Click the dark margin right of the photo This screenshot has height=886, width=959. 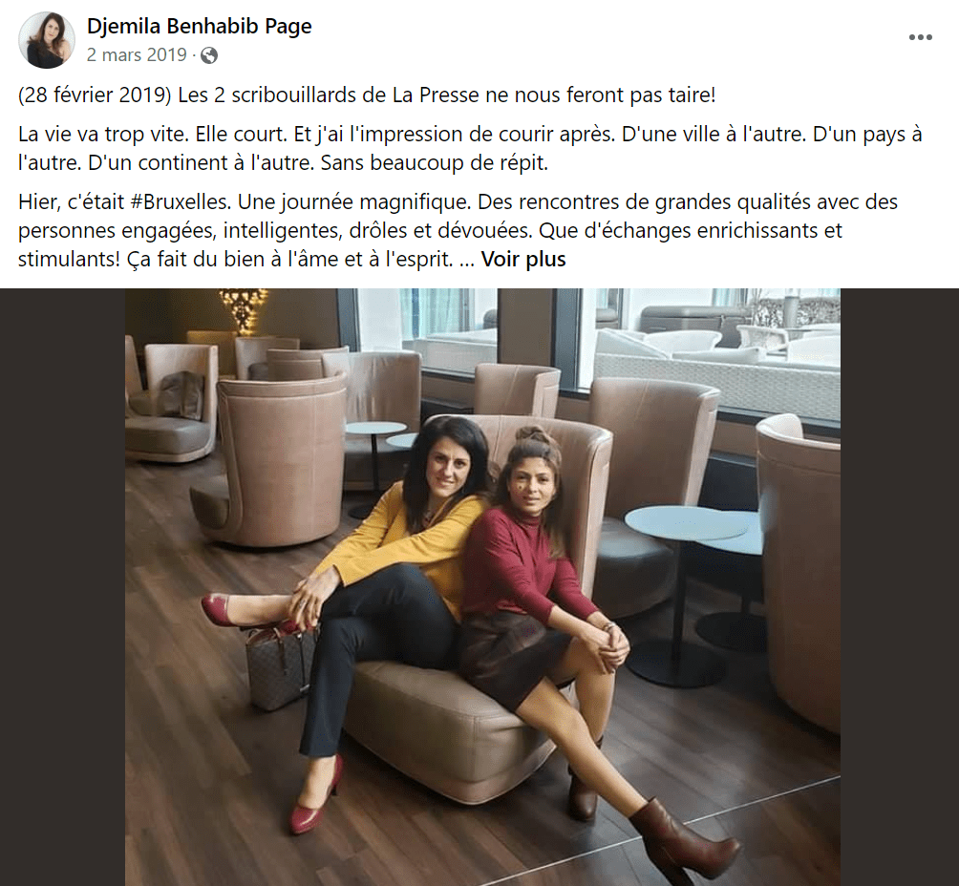coord(900,587)
